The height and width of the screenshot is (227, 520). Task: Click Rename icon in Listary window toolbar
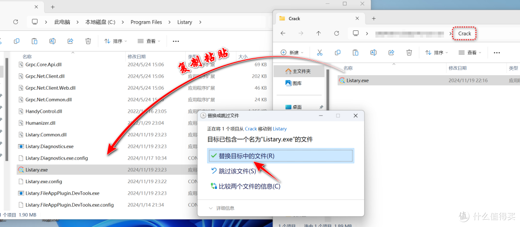point(52,41)
